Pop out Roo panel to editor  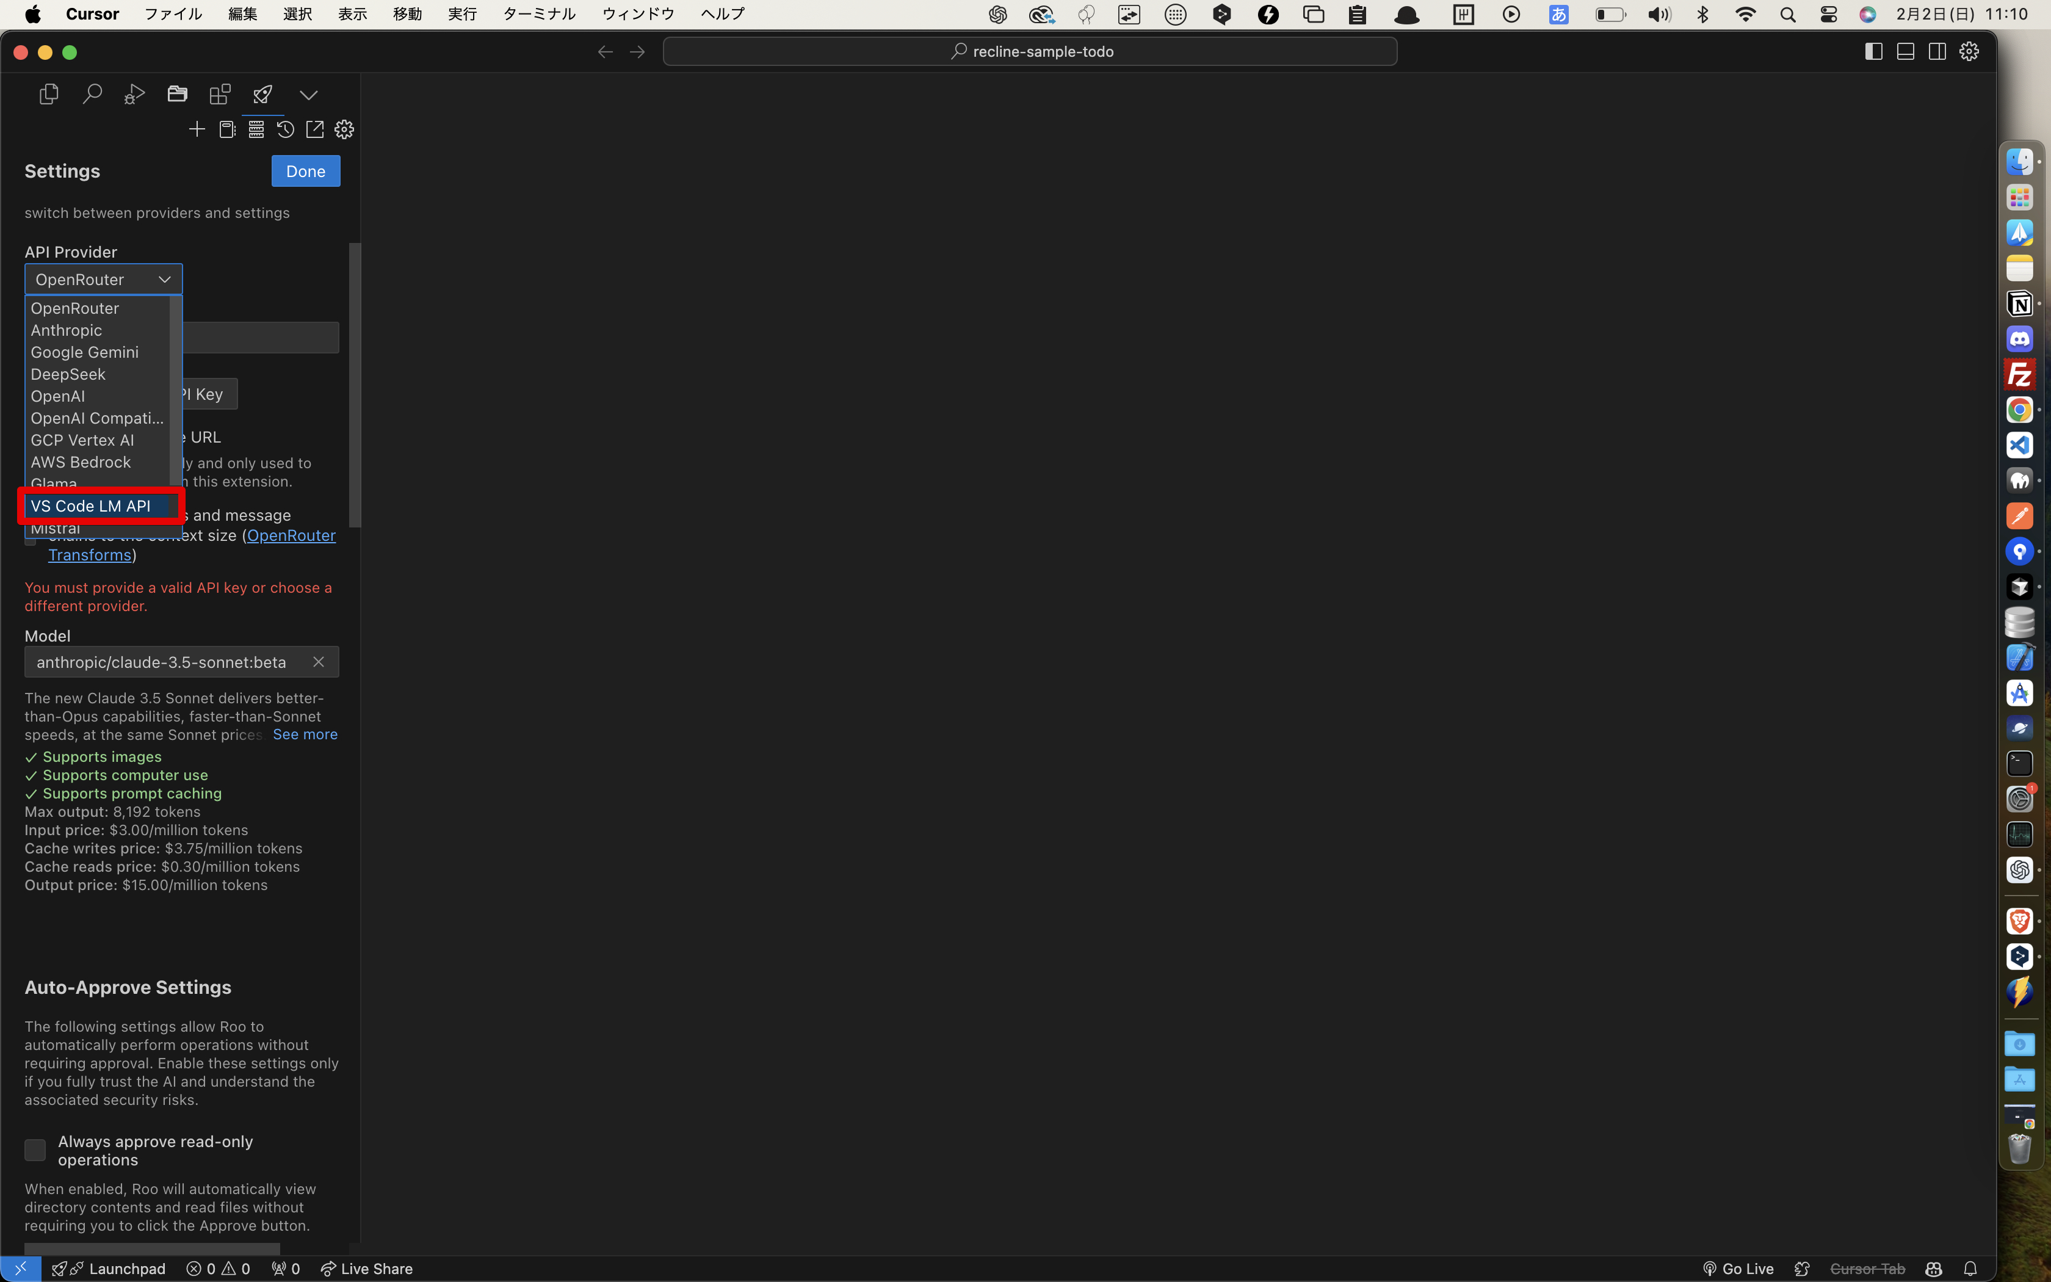coord(314,129)
